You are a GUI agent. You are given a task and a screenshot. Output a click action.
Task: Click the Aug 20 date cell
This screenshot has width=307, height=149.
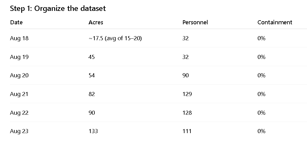coord(19,75)
